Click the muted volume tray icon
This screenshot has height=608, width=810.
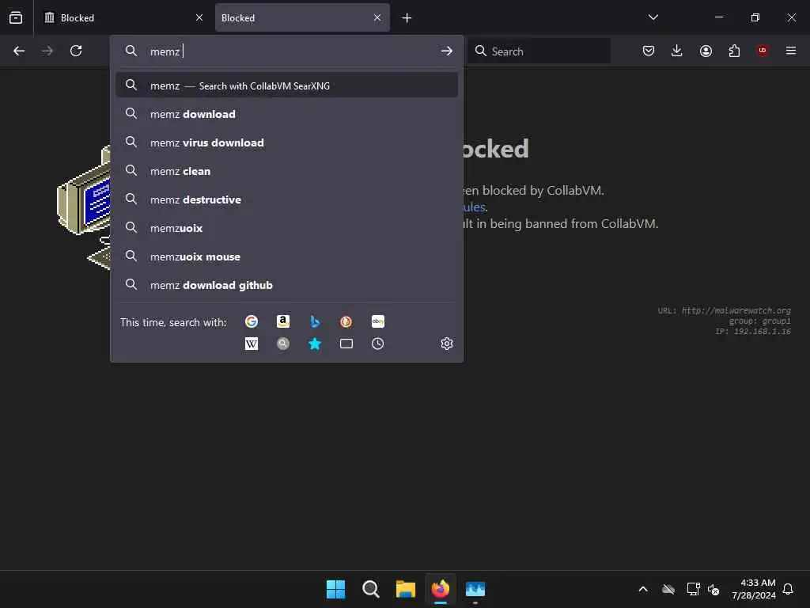click(713, 589)
